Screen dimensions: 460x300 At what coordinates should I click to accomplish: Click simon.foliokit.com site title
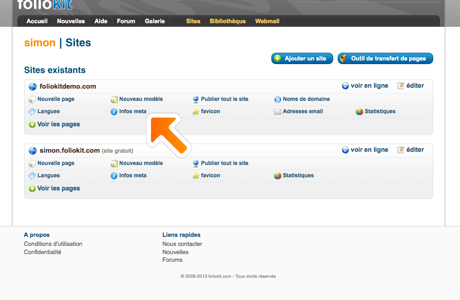70,150
